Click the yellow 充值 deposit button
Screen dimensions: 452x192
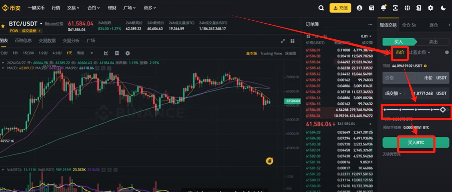click(340, 8)
